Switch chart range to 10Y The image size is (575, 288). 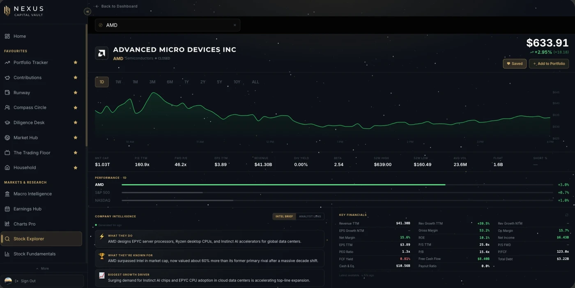point(237,82)
